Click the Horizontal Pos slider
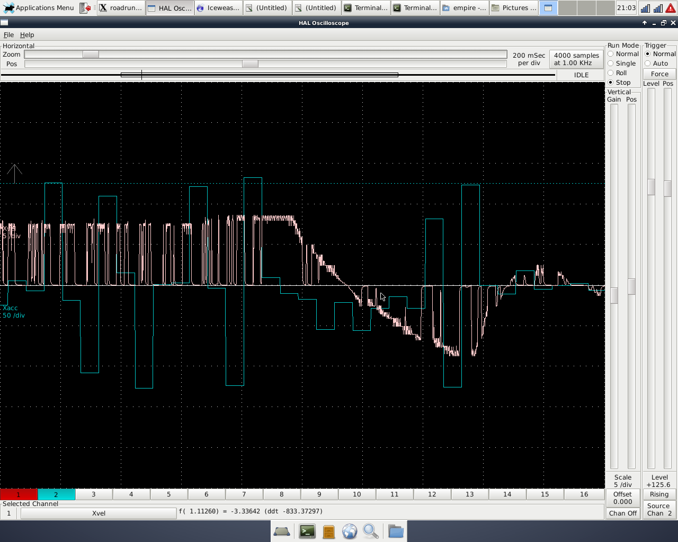This screenshot has width=678, height=542. pos(265,64)
